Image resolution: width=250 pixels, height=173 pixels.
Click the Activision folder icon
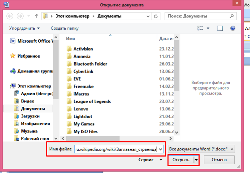(69, 49)
